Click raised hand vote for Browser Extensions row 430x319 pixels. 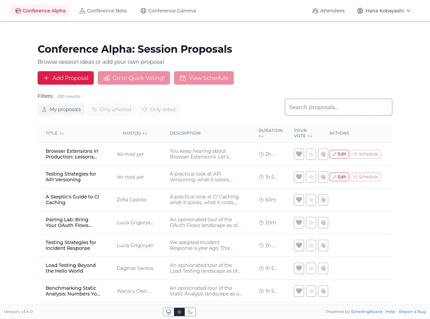click(323, 154)
